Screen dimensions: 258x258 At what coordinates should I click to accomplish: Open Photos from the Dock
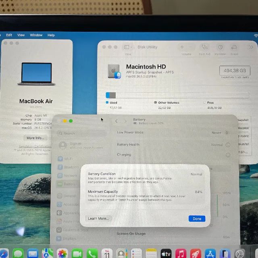click(62, 254)
